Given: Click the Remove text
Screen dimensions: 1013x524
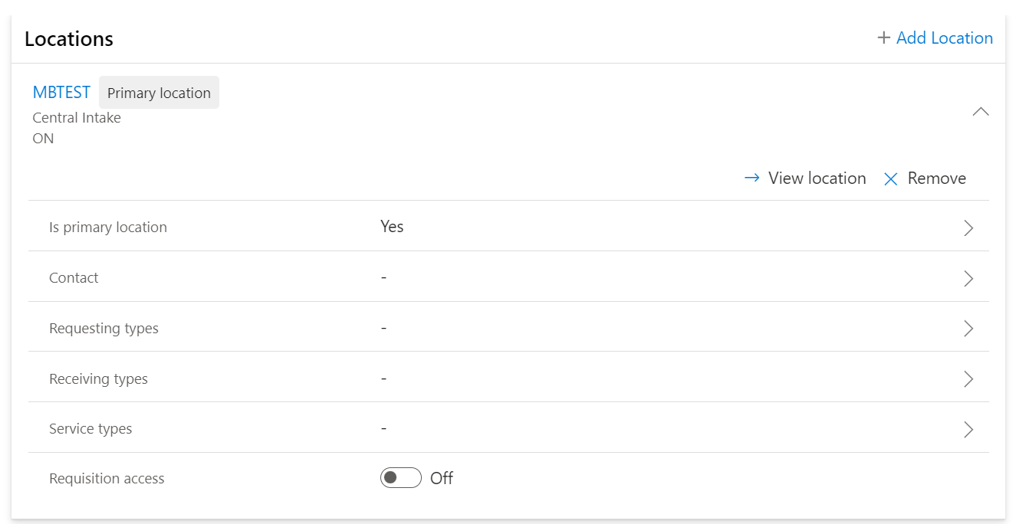Looking at the screenshot, I should (x=937, y=178).
